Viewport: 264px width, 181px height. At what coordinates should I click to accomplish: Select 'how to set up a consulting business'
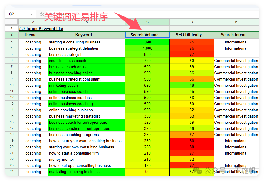87,165
